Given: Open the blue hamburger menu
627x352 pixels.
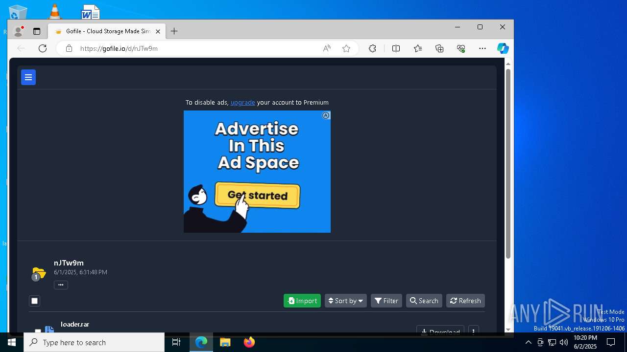Looking at the screenshot, I should 28,77.
